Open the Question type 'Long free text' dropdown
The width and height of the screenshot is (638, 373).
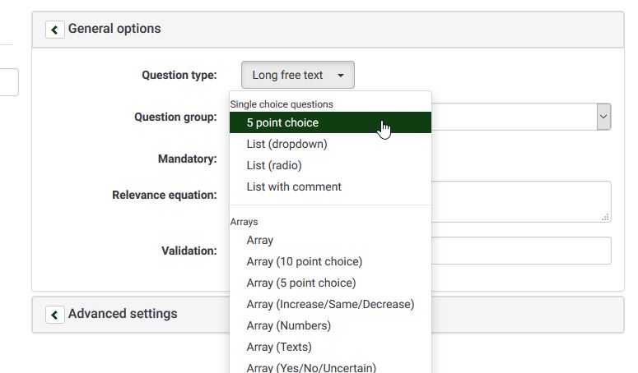(297, 75)
